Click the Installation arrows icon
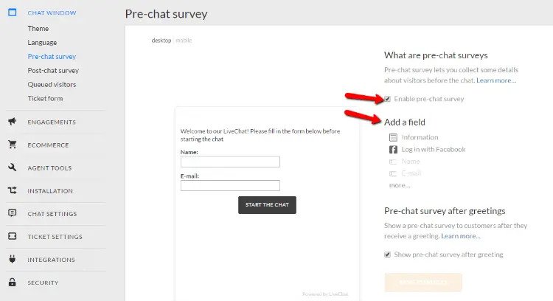Screen dimensions: 553x301 [x=13, y=190]
